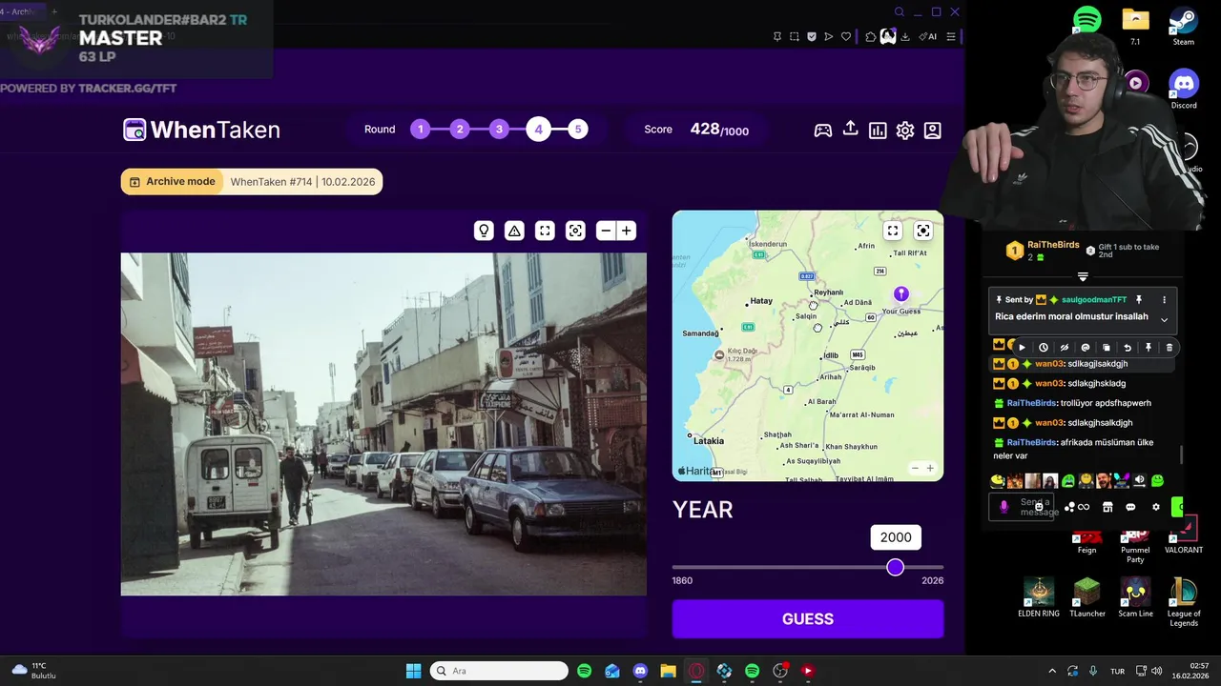Zoom in the map with small plus
Image resolution: width=1221 pixels, height=686 pixels.
pyautogui.click(x=930, y=468)
